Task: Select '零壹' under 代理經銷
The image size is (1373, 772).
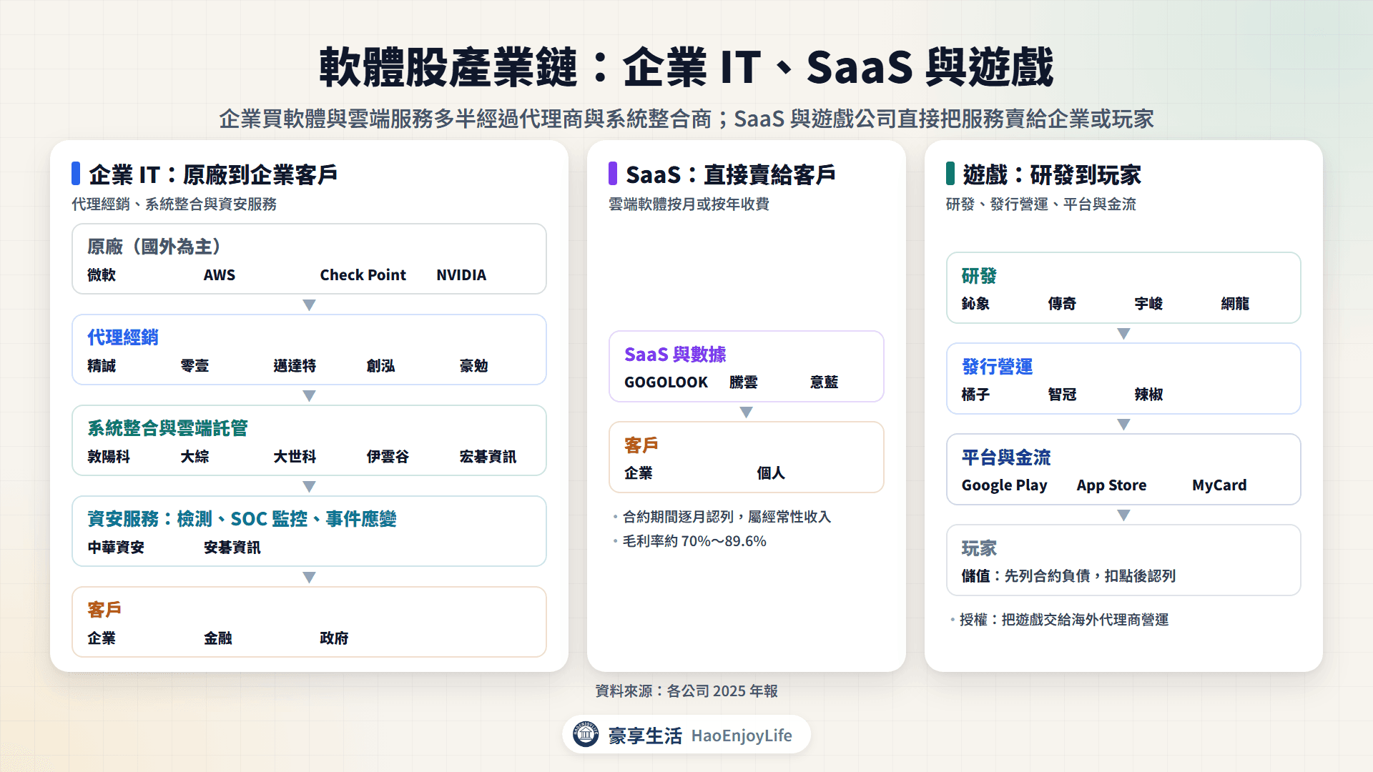Action: click(x=195, y=366)
